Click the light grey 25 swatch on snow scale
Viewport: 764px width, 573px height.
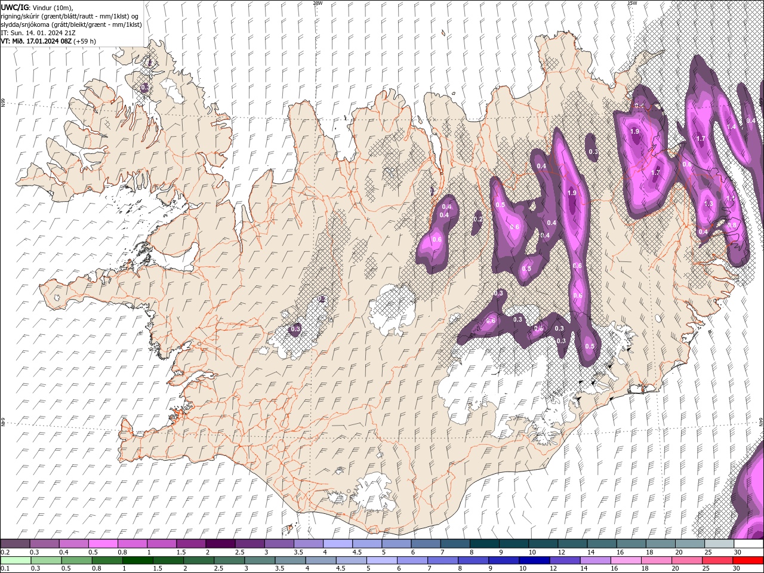pyautogui.click(x=720, y=544)
